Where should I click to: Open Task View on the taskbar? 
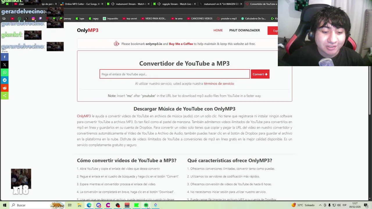70,205
